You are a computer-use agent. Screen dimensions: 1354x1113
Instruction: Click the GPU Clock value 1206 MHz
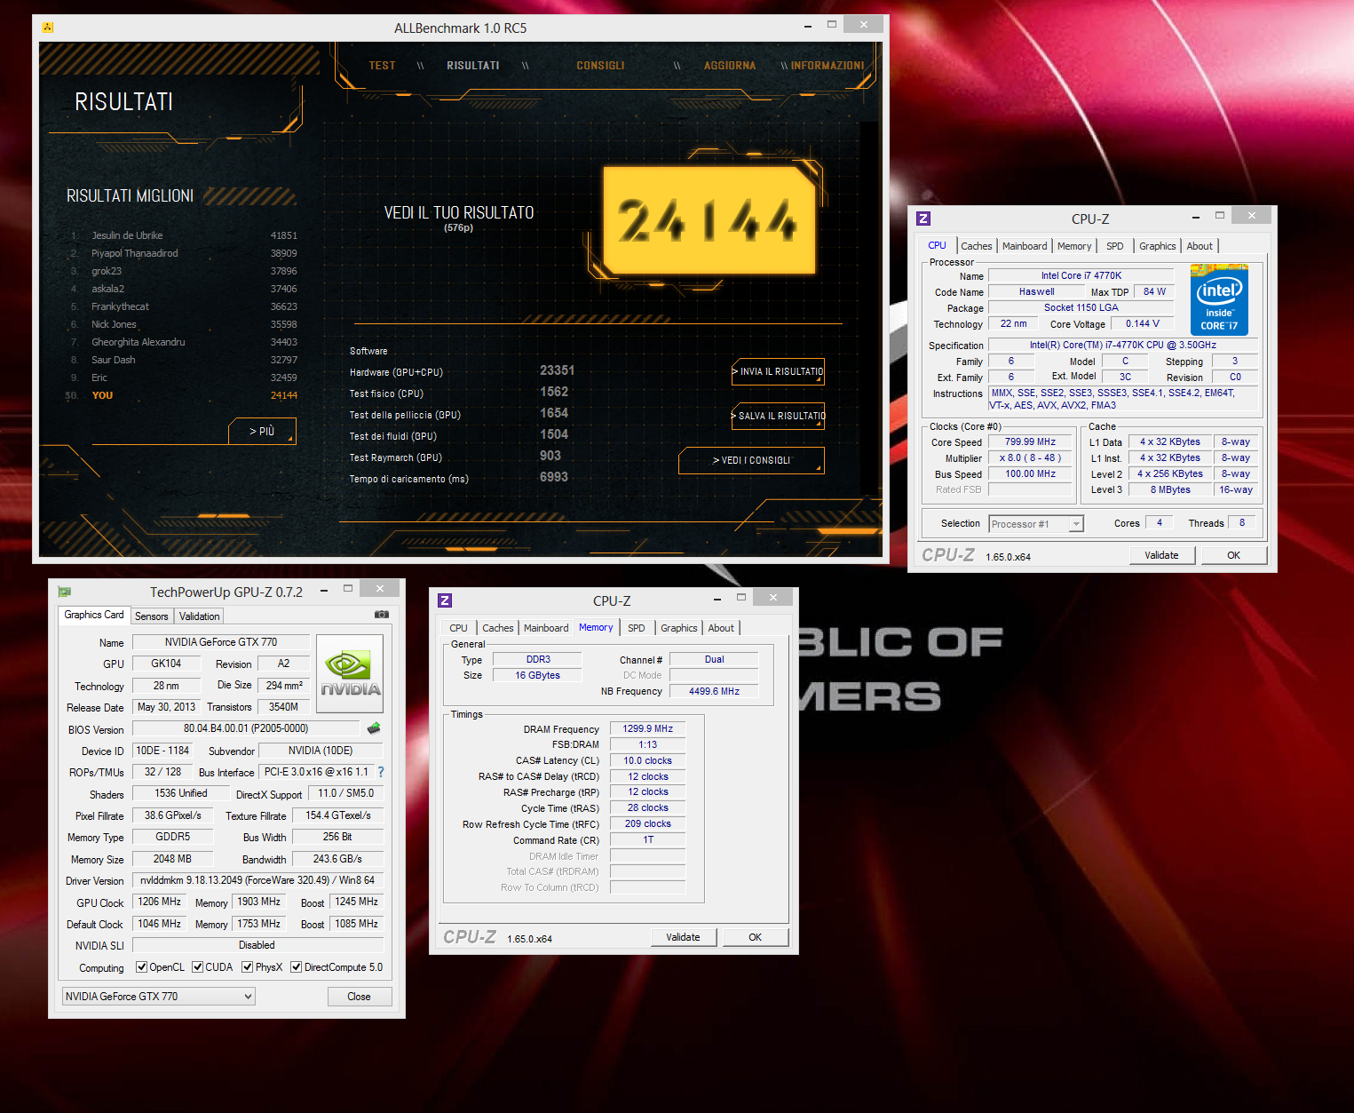click(x=159, y=902)
